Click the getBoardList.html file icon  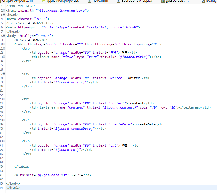coord(163,1)
